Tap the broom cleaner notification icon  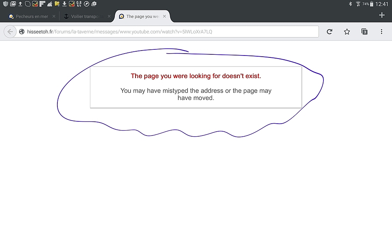click(x=50, y=4)
